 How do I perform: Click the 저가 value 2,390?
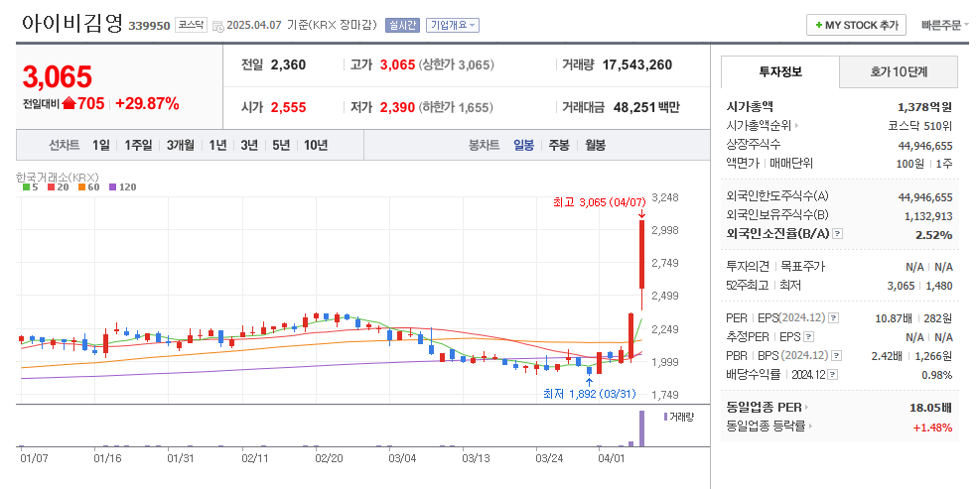[397, 107]
